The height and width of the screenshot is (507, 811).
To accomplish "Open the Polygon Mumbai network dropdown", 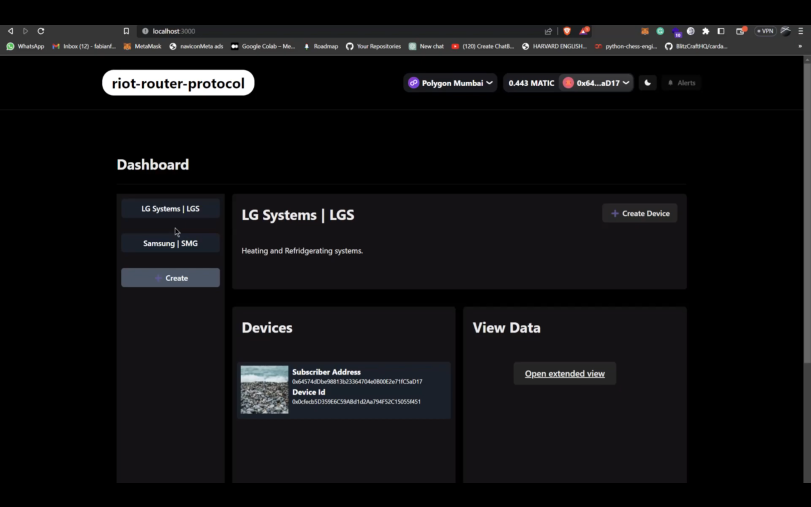I will tap(450, 83).
